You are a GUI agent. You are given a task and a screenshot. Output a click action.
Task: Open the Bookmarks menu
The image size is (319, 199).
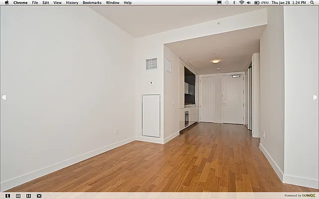point(92,2)
